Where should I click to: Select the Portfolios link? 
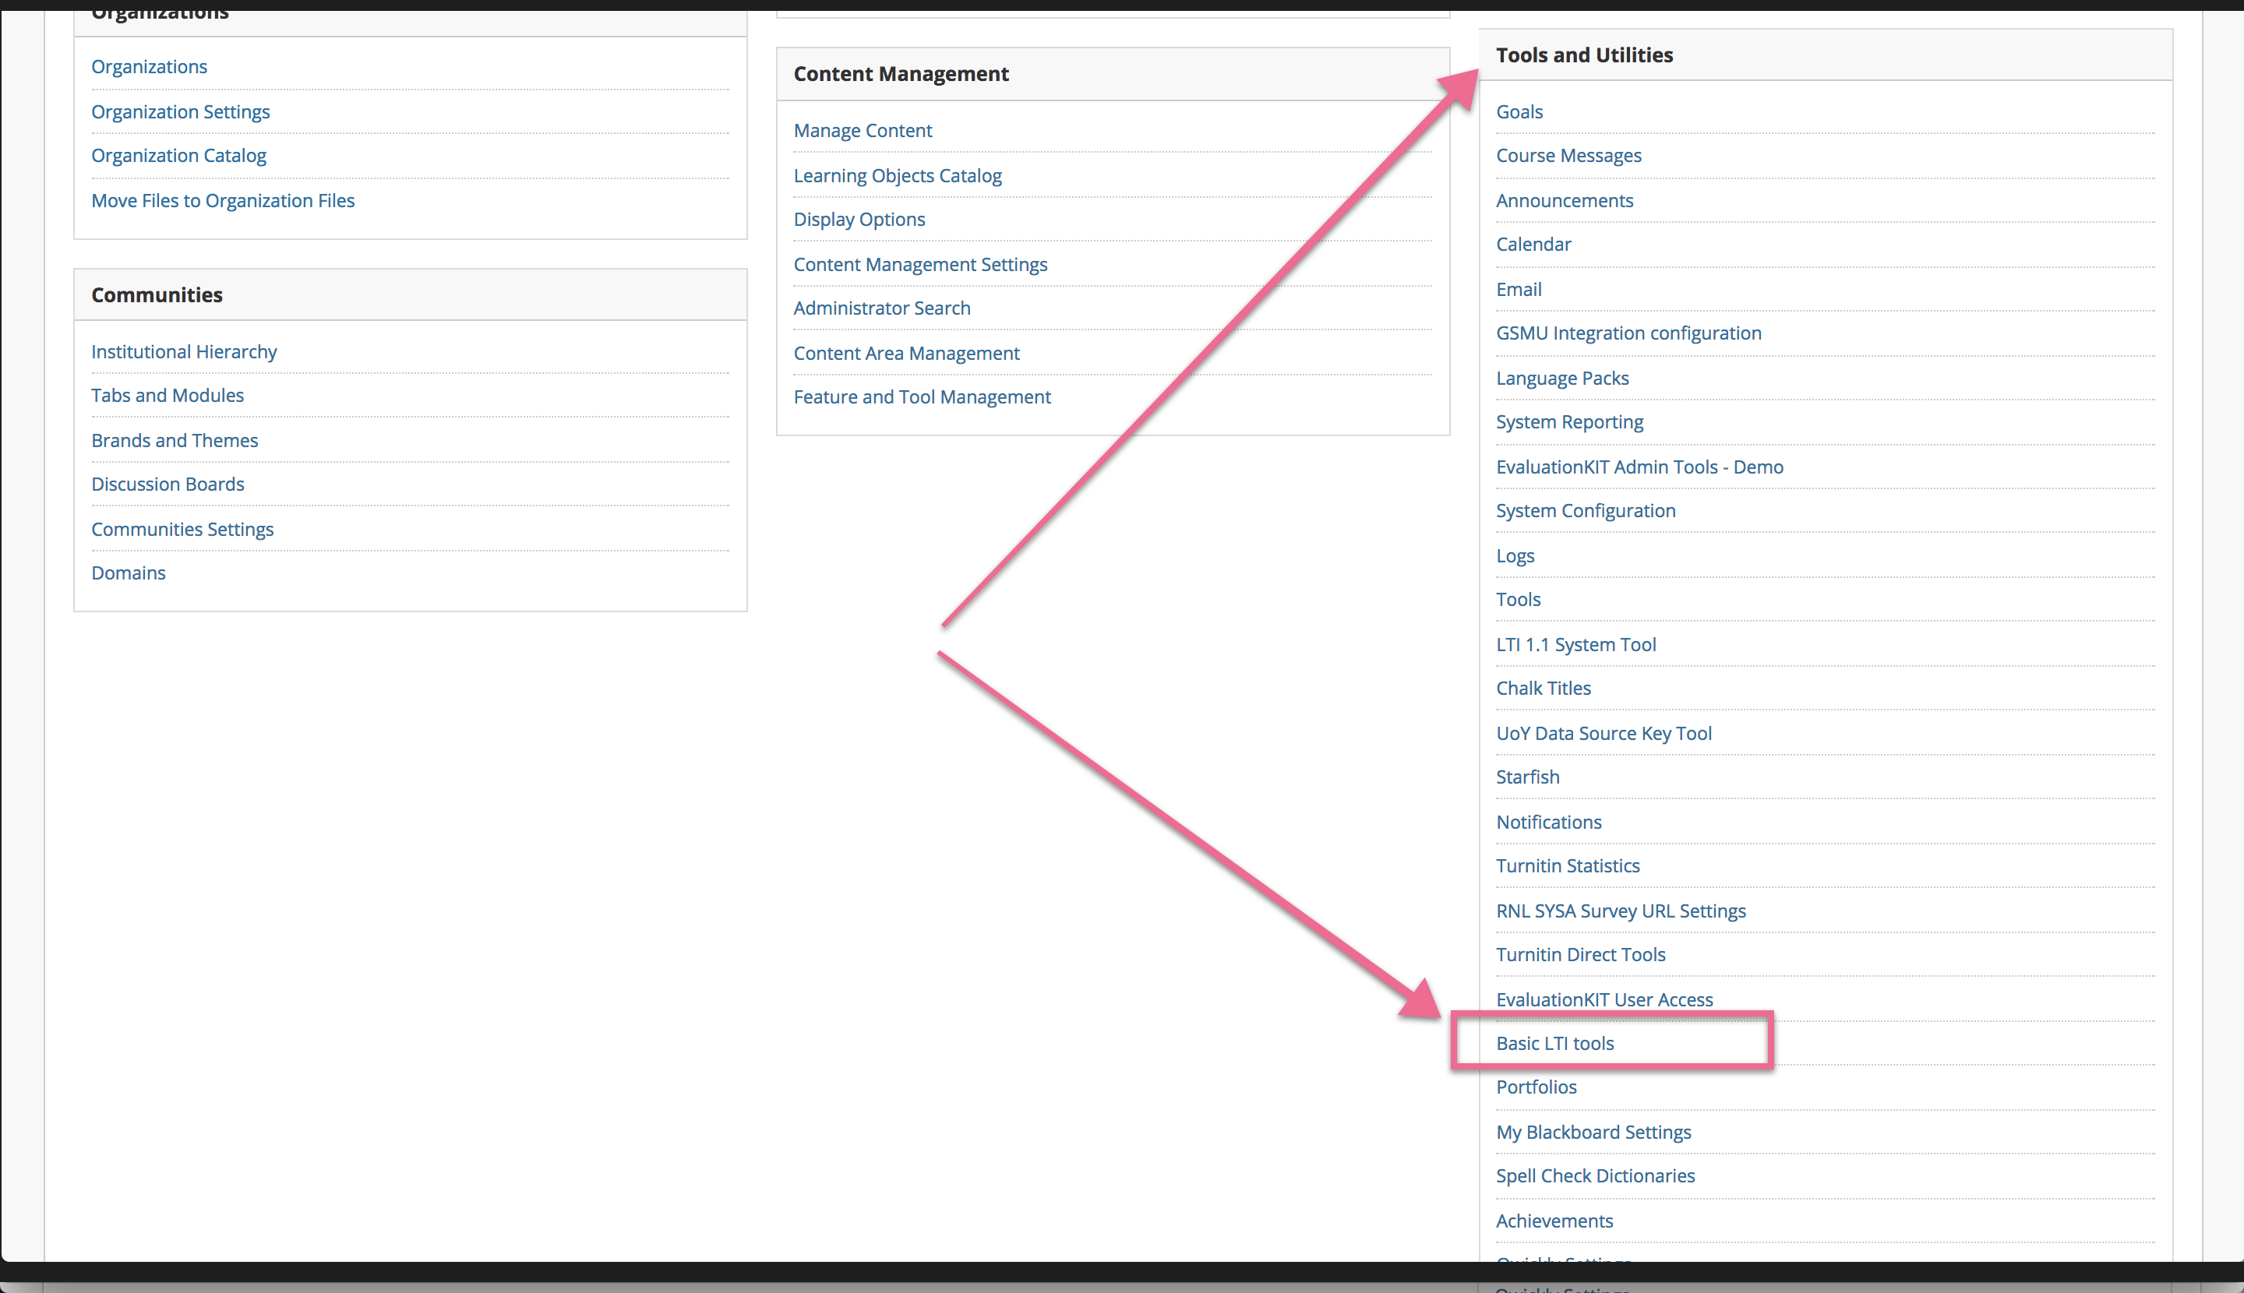(x=1536, y=1087)
